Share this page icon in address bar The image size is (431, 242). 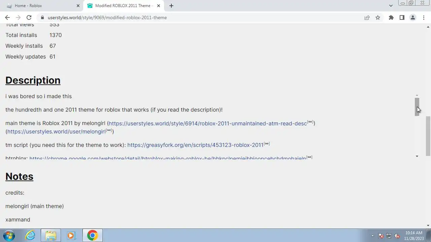tap(367, 17)
